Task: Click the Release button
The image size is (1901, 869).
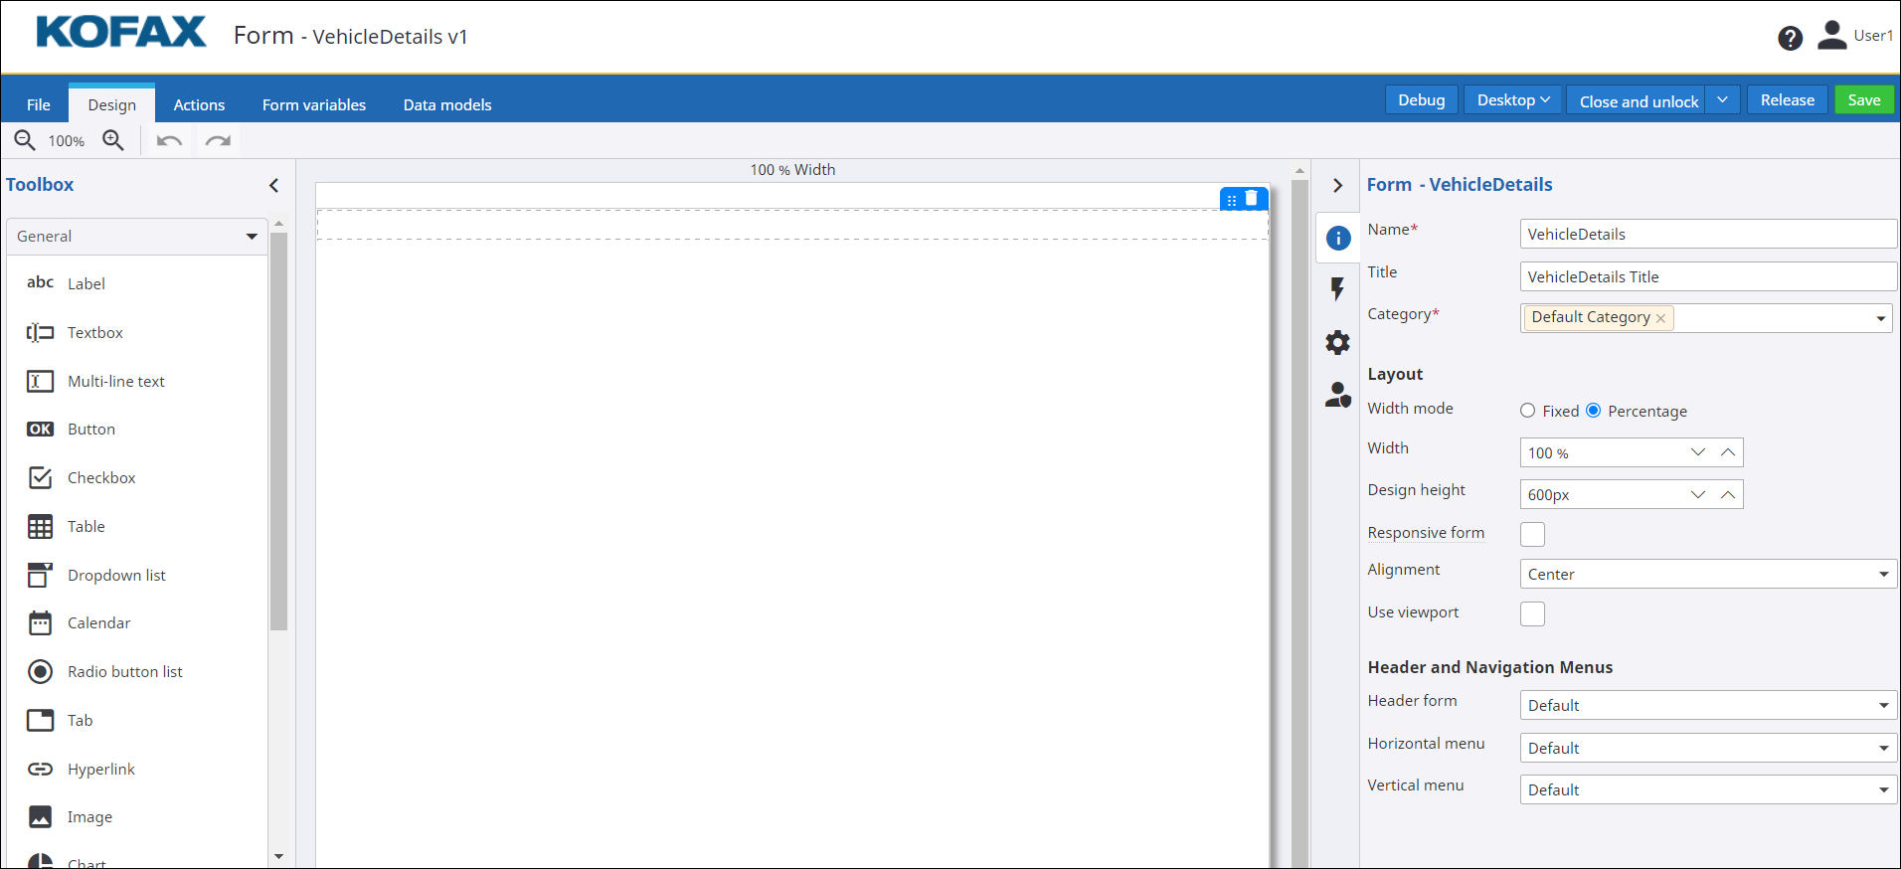Action: (1787, 99)
